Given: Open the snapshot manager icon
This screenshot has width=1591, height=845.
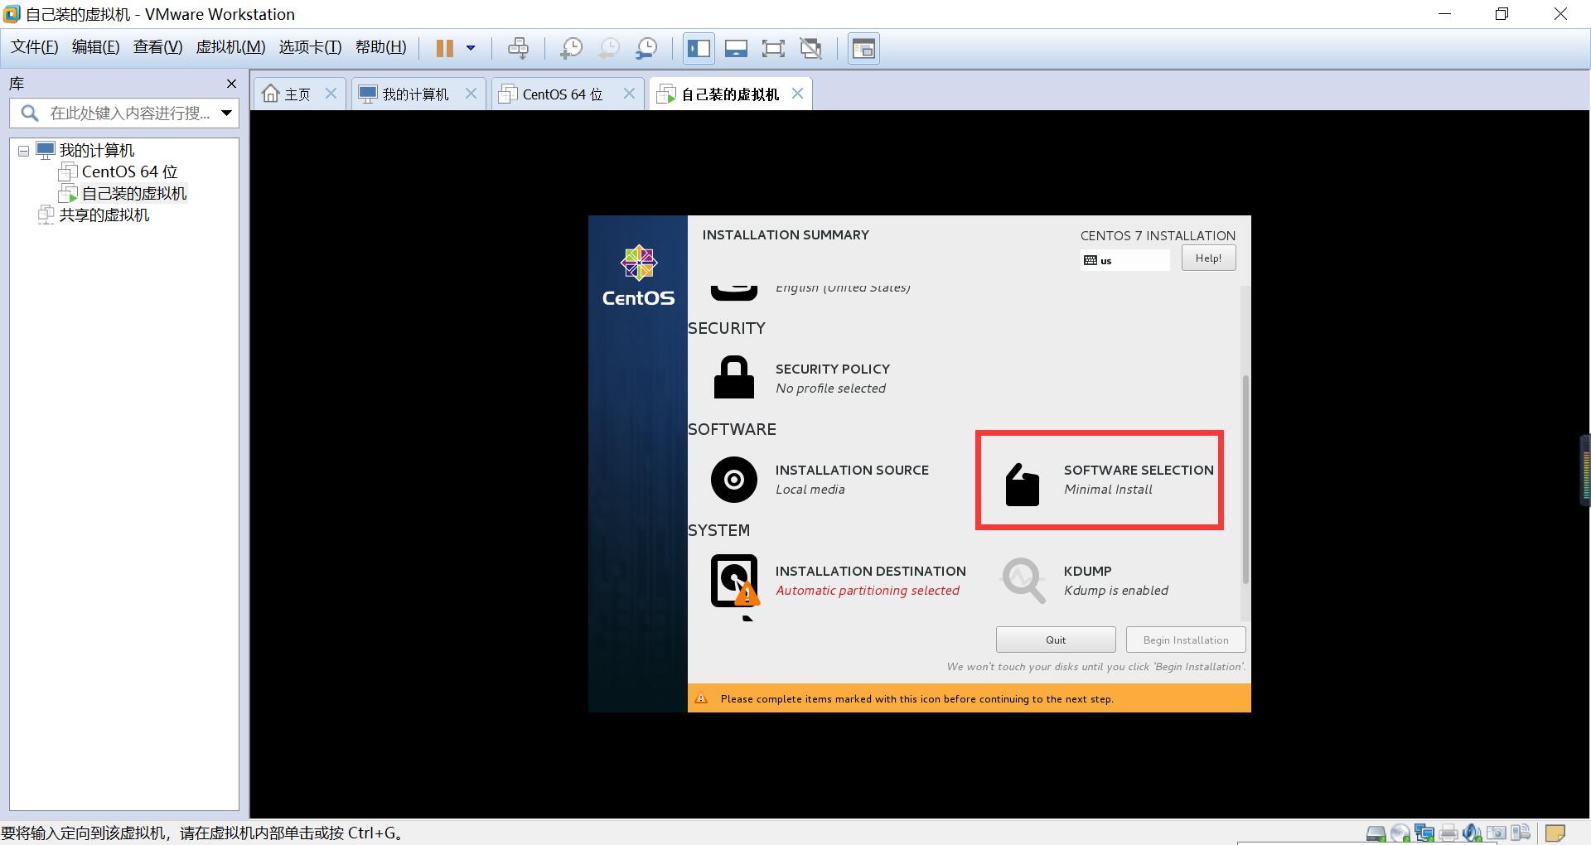Looking at the screenshot, I should click(646, 48).
